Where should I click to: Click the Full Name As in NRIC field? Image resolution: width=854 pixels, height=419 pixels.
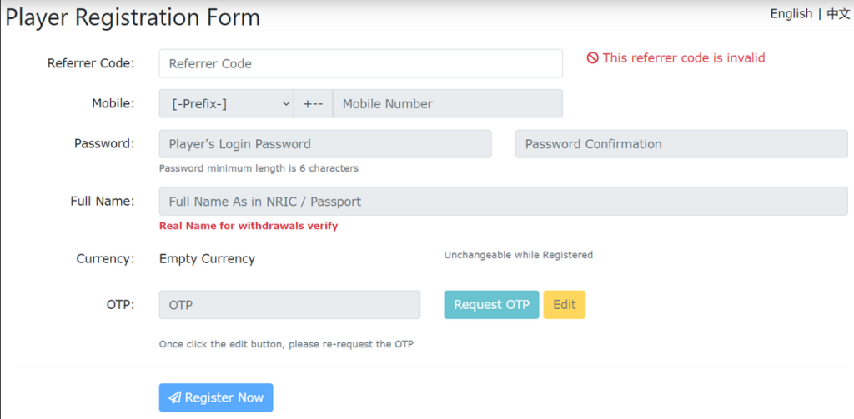[x=503, y=202]
